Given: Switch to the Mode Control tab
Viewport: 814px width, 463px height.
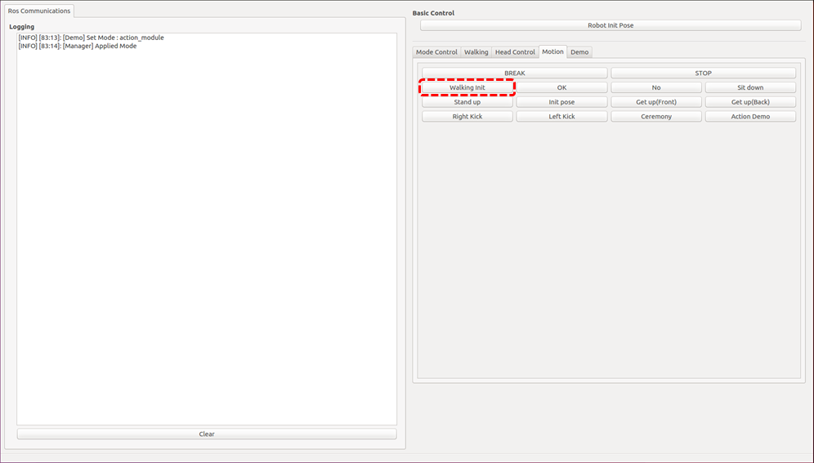Looking at the screenshot, I should pyautogui.click(x=436, y=51).
